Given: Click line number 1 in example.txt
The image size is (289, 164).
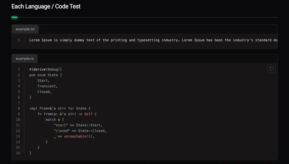Looking at the screenshot, I should pyautogui.click(x=19, y=40).
